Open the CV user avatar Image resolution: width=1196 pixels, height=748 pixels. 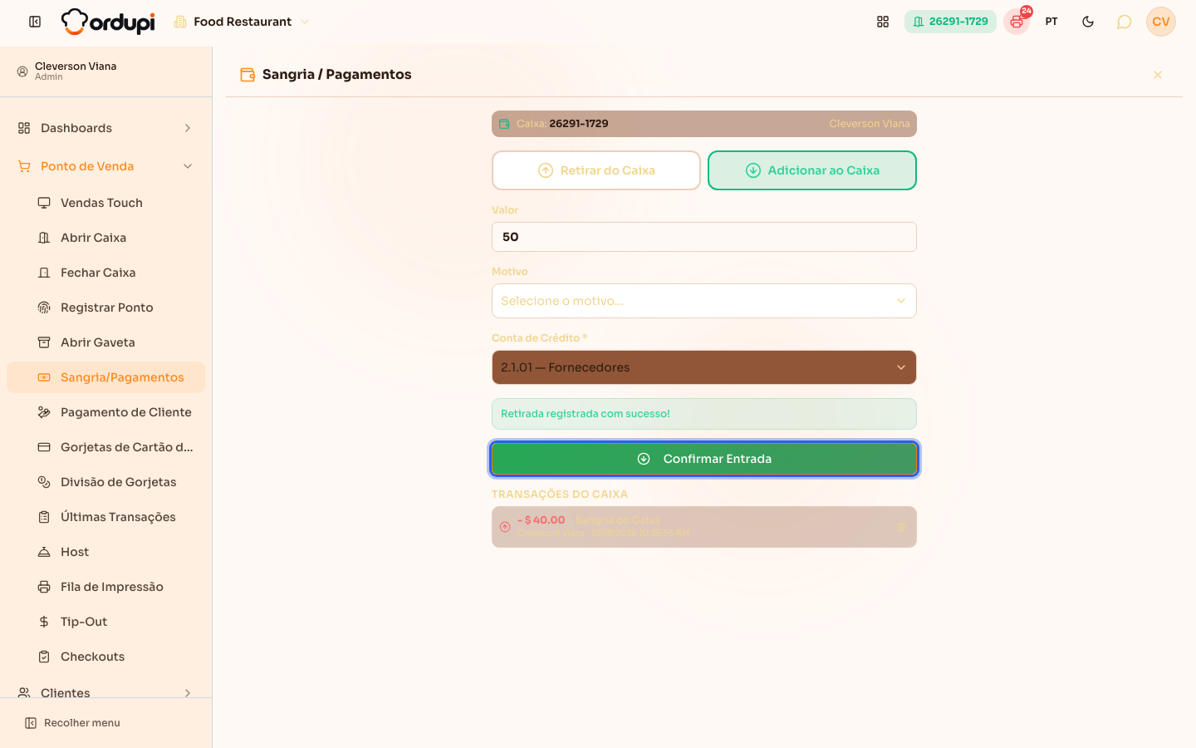1161,22
